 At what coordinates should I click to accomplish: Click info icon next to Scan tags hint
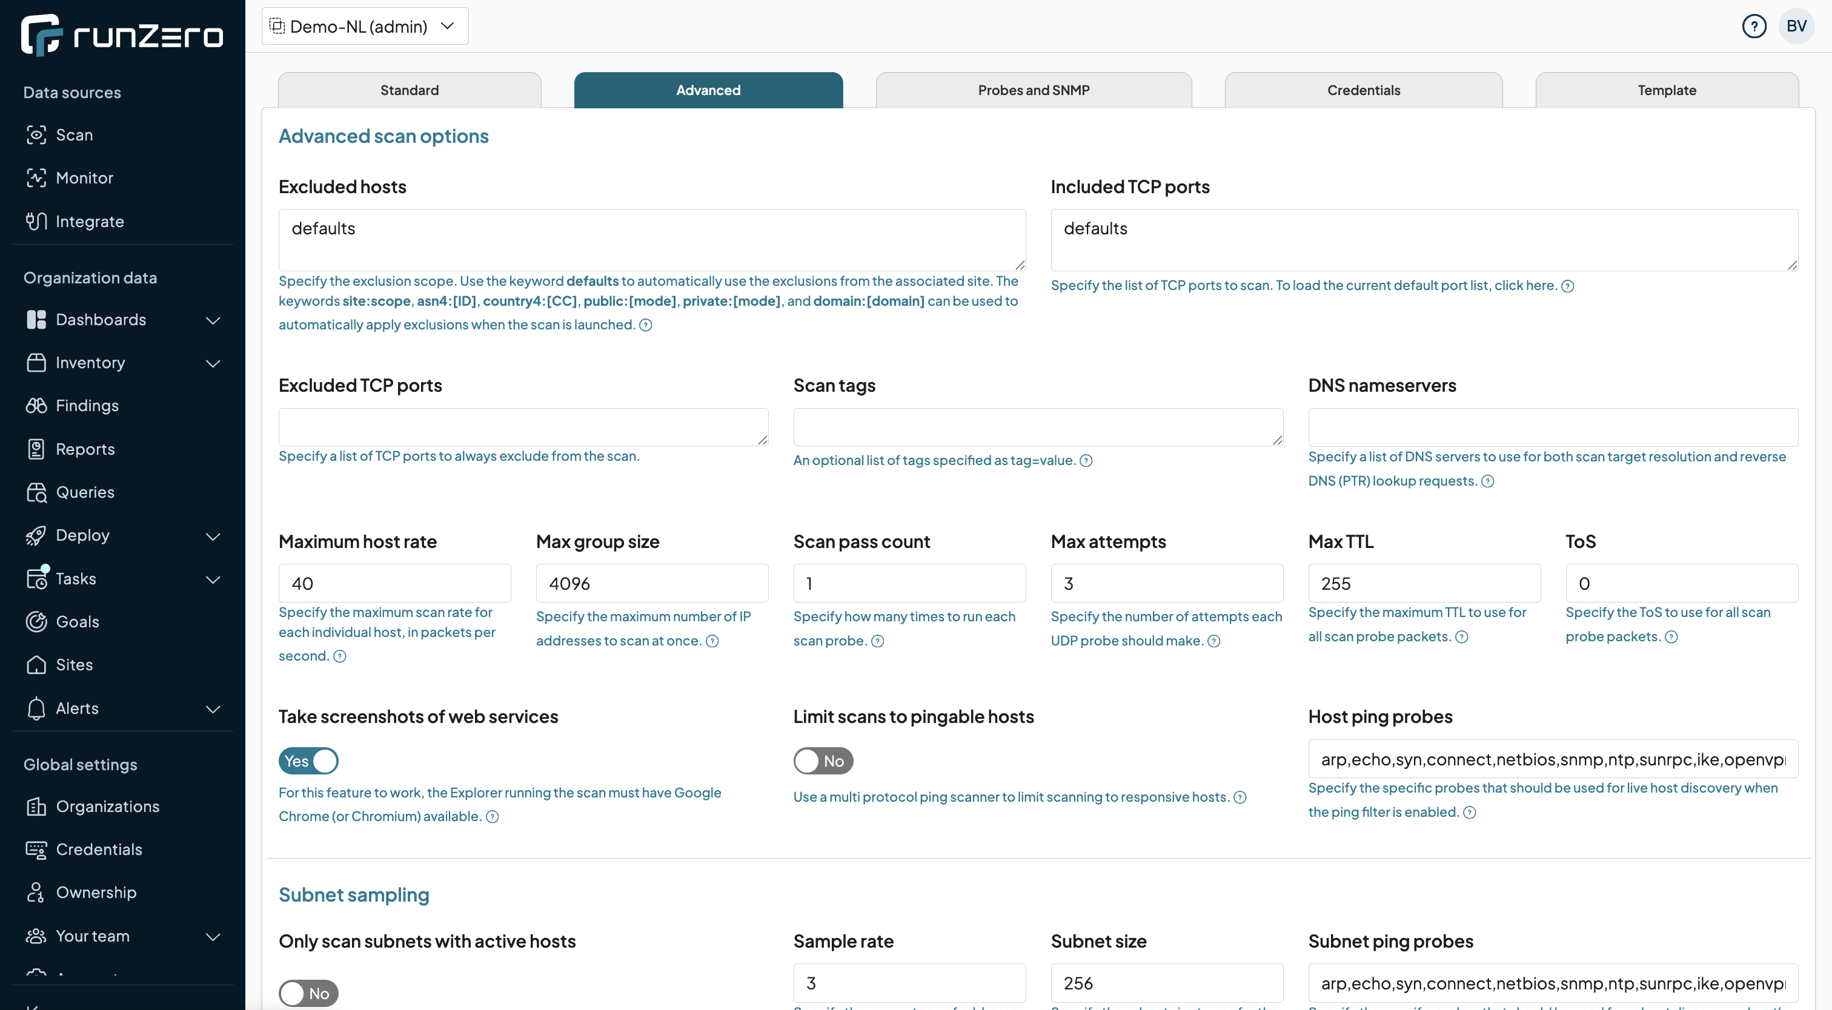(x=1086, y=461)
